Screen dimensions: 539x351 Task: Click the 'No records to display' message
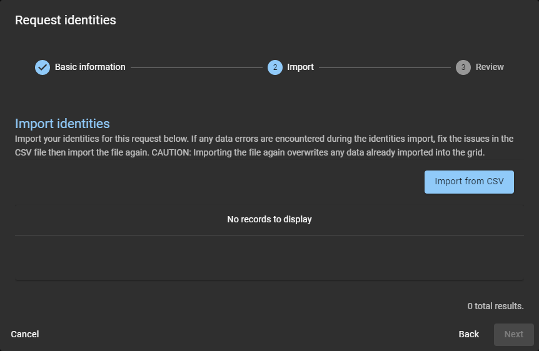coord(269,219)
